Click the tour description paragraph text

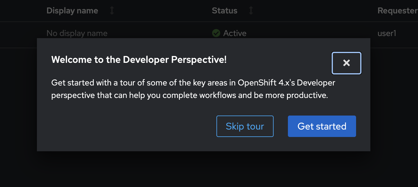(x=193, y=89)
